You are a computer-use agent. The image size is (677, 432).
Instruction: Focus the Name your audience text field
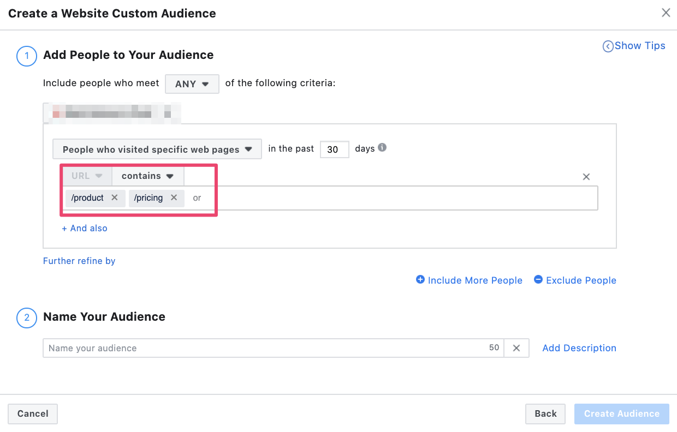coord(262,348)
